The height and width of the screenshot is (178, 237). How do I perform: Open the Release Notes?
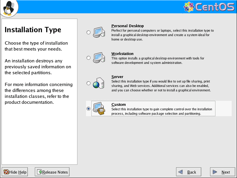(x=52, y=172)
